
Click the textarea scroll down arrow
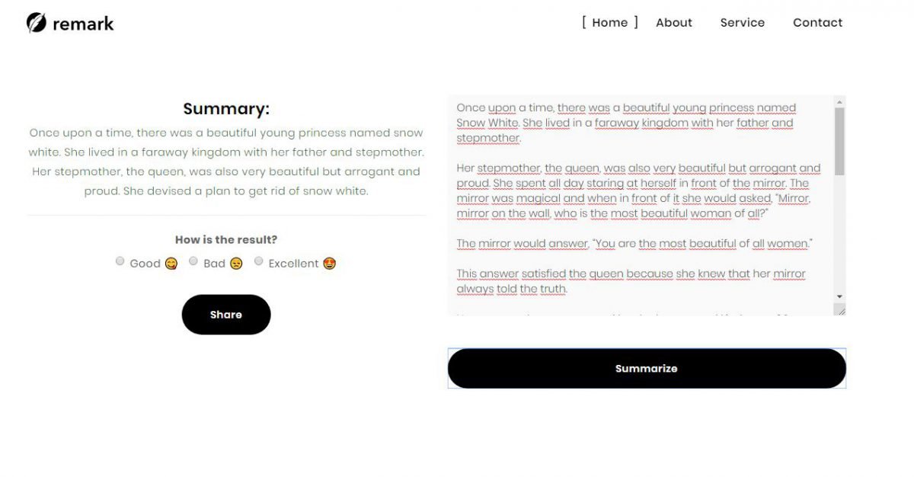(x=839, y=296)
